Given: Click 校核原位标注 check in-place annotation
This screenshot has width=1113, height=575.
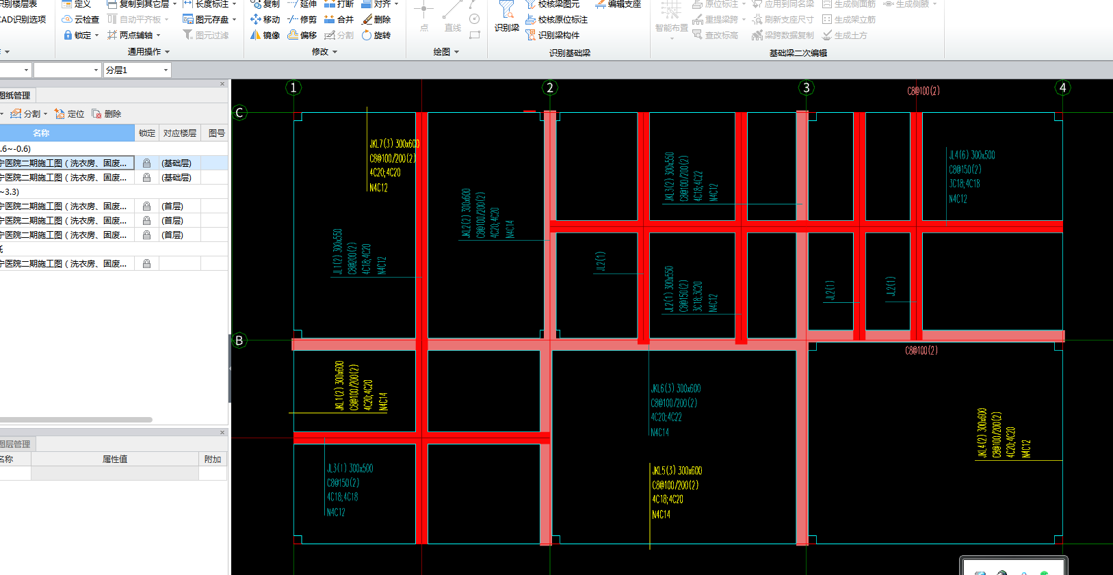Looking at the screenshot, I should pyautogui.click(x=557, y=20).
